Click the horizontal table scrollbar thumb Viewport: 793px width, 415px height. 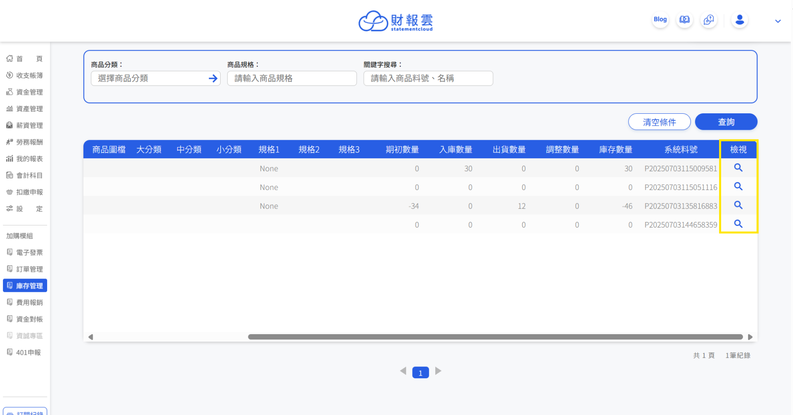[x=495, y=337]
